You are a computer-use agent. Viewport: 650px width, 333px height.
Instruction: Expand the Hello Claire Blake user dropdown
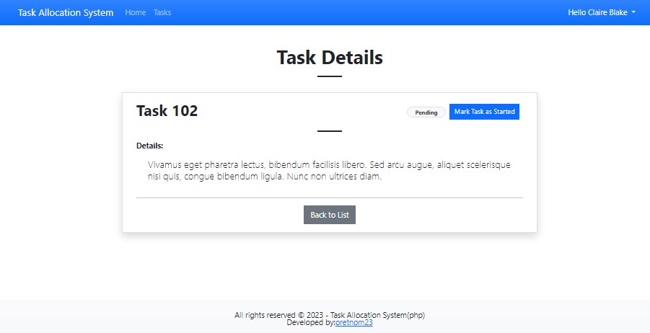602,12
